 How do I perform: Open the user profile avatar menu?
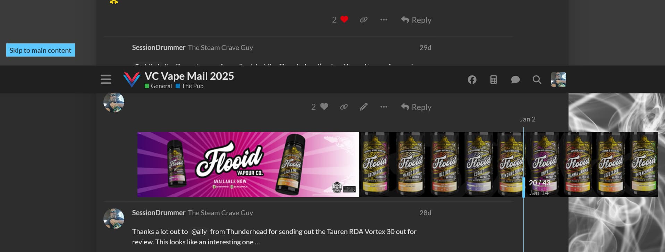point(558,79)
